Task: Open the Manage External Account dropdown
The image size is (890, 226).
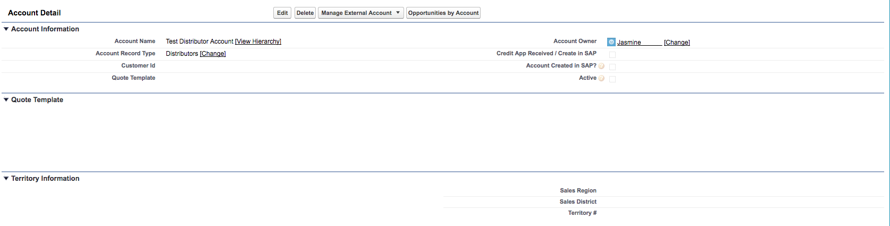Action: click(360, 13)
